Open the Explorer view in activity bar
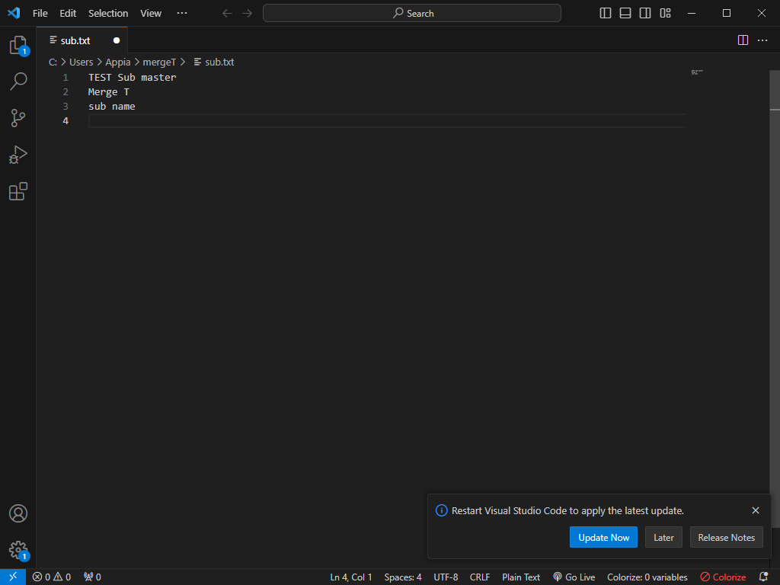 pyautogui.click(x=18, y=45)
